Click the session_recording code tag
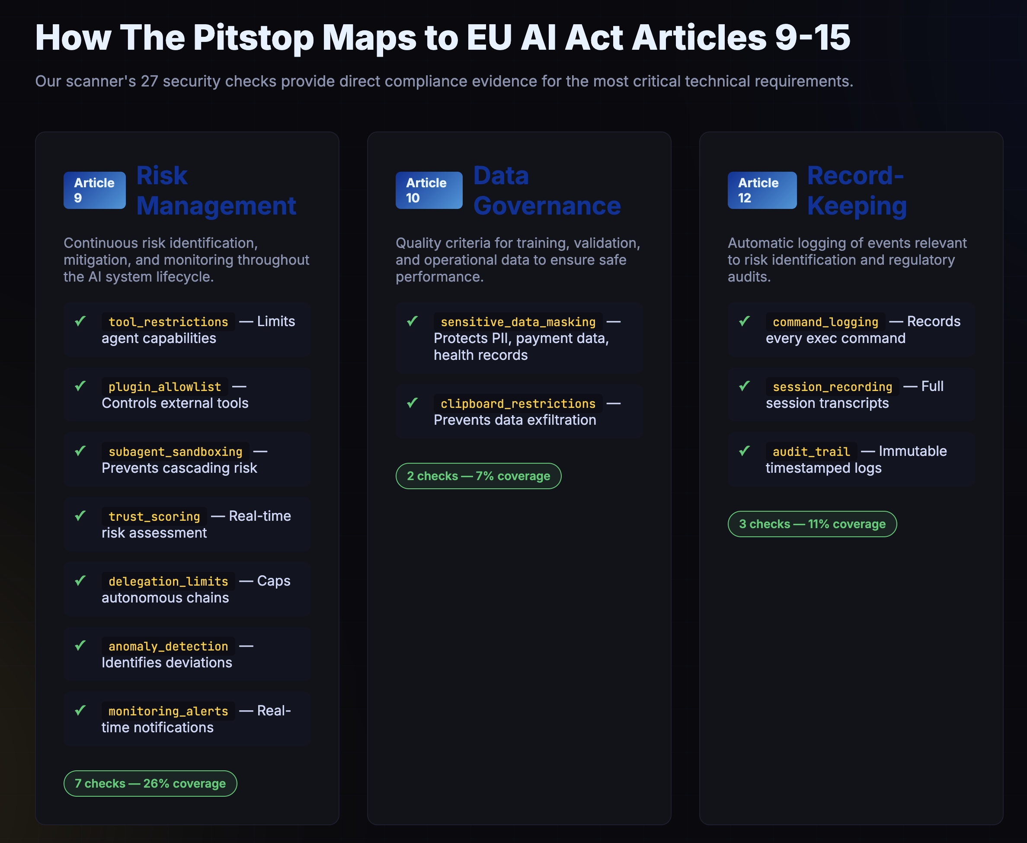 [832, 387]
